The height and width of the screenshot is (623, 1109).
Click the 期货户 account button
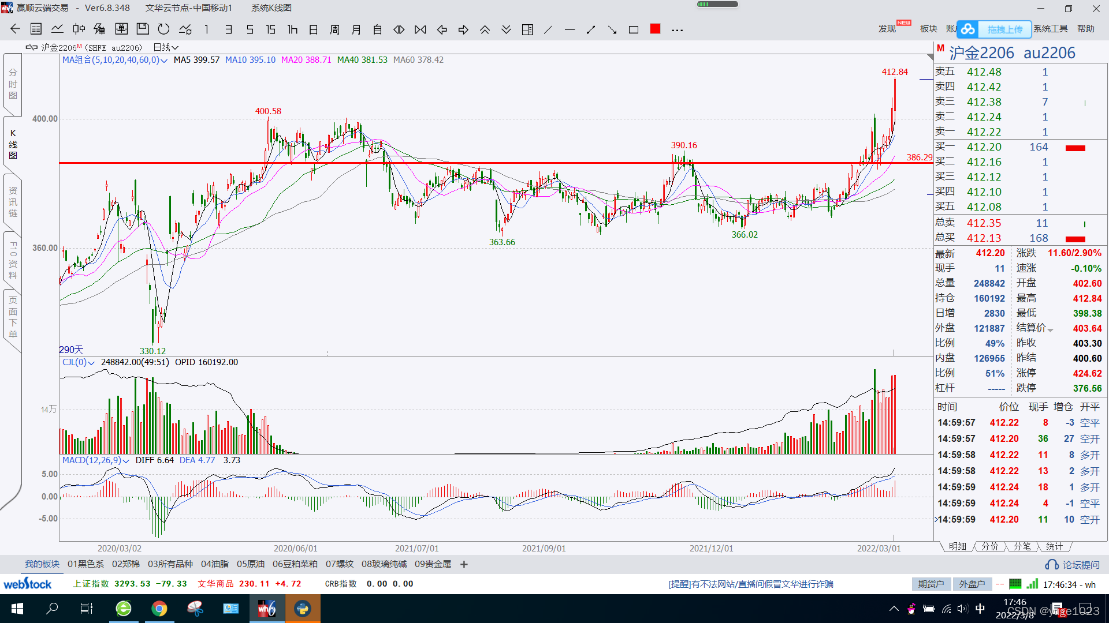coord(931,584)
